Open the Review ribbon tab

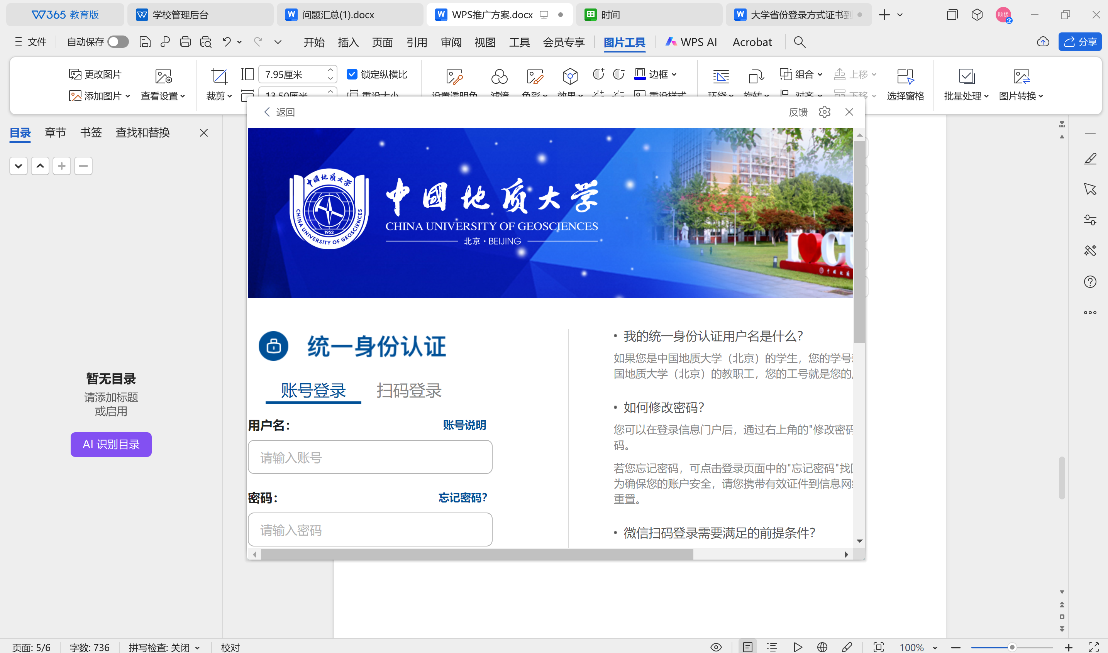coord(451,42)
